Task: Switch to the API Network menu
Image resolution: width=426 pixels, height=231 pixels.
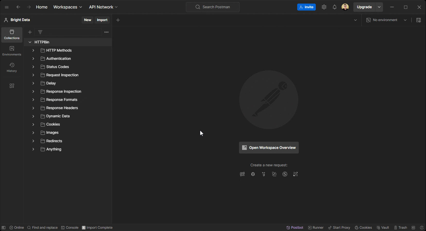Action: tap(103, 7)
